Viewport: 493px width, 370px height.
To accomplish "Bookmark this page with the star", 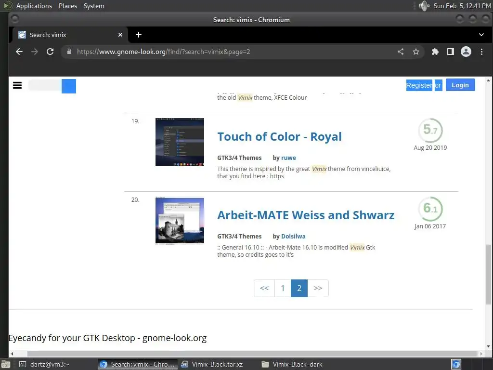I will 415,52.
